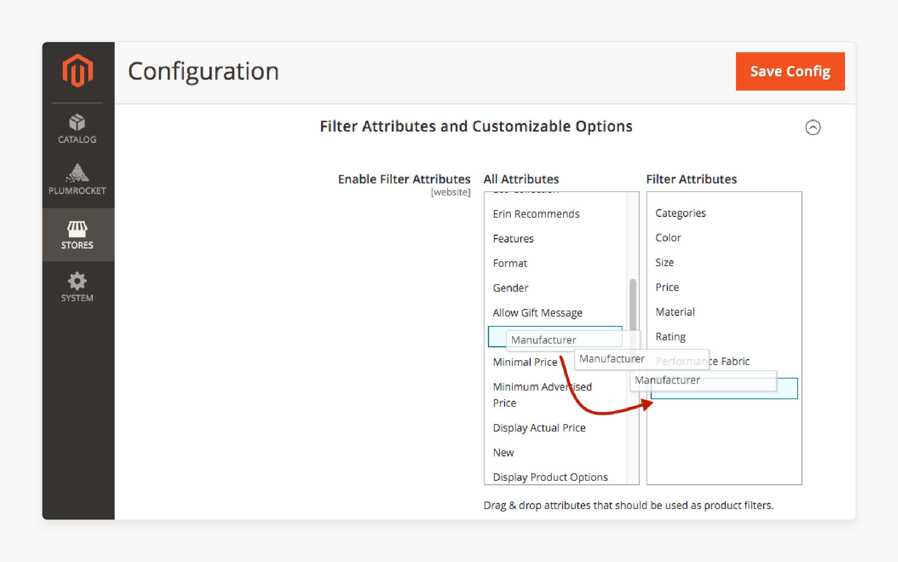This screenshot has width=898, height=562.
Task: Select Display Actual Price attribute
Action: tap(539, 428)
